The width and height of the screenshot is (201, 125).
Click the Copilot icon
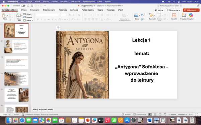pyautogui.click(x=191, y=15)
